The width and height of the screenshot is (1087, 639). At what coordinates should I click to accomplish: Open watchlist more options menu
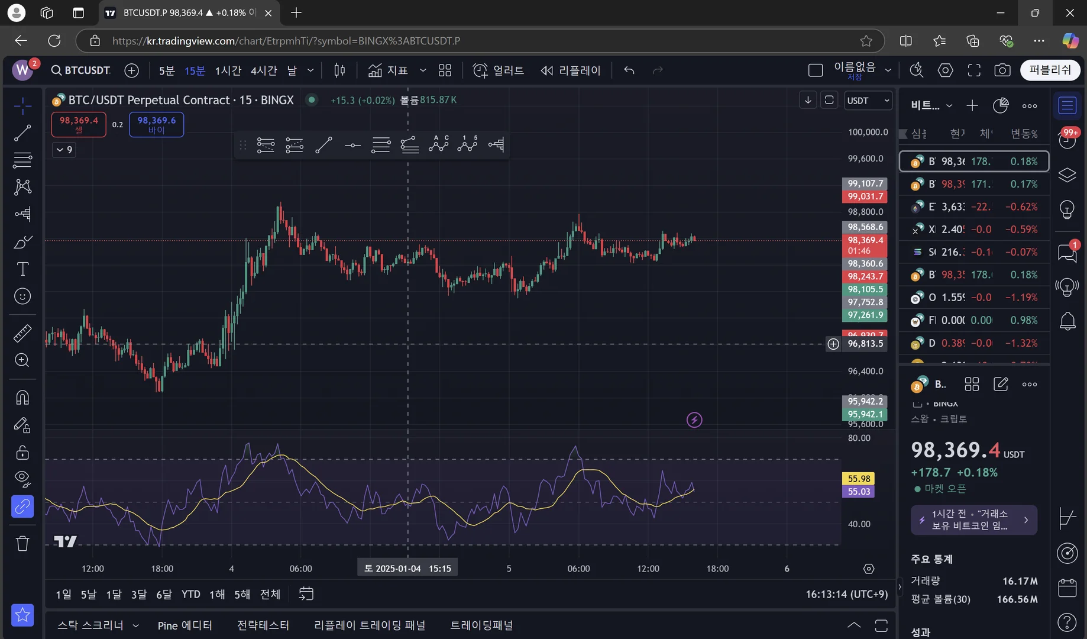point(1030,106)
